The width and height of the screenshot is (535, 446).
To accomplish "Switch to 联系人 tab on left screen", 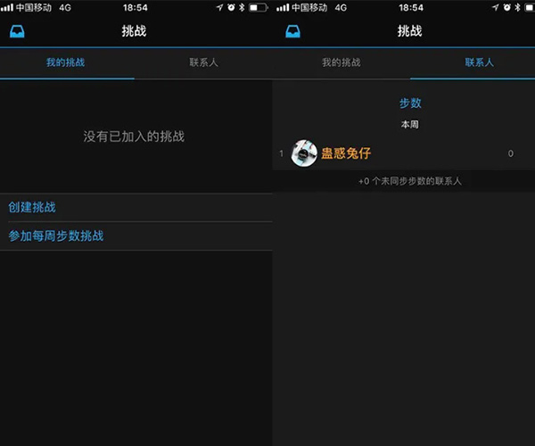I will 203,62.
